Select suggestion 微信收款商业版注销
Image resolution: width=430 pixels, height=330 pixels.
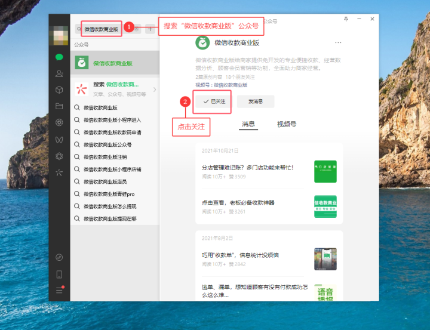click(115, 157)
